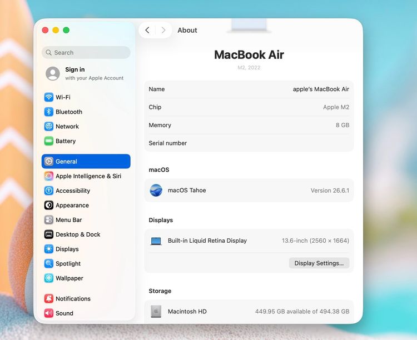
Task: Click the Accessibility label in sidebar
Action: click(x=73, y=191)
